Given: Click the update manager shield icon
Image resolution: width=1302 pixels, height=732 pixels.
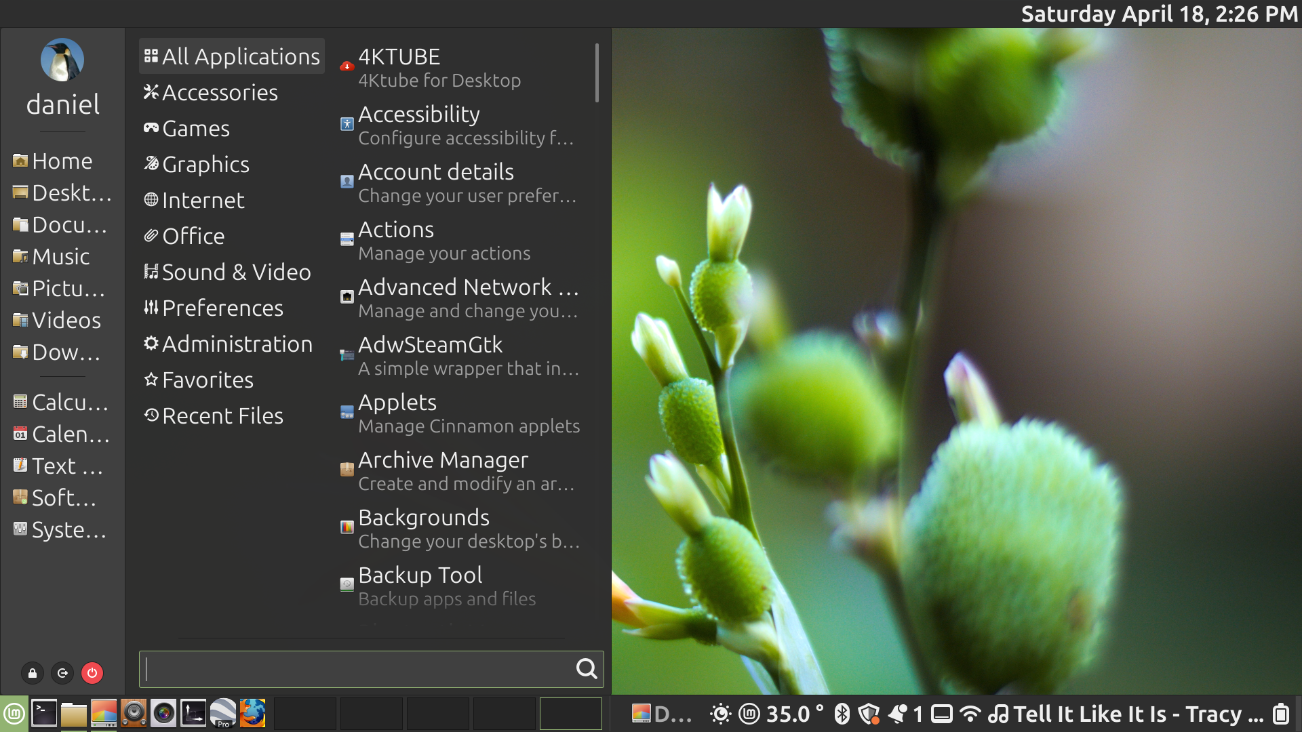Looking at the screenshot, I should pos(869,714).
